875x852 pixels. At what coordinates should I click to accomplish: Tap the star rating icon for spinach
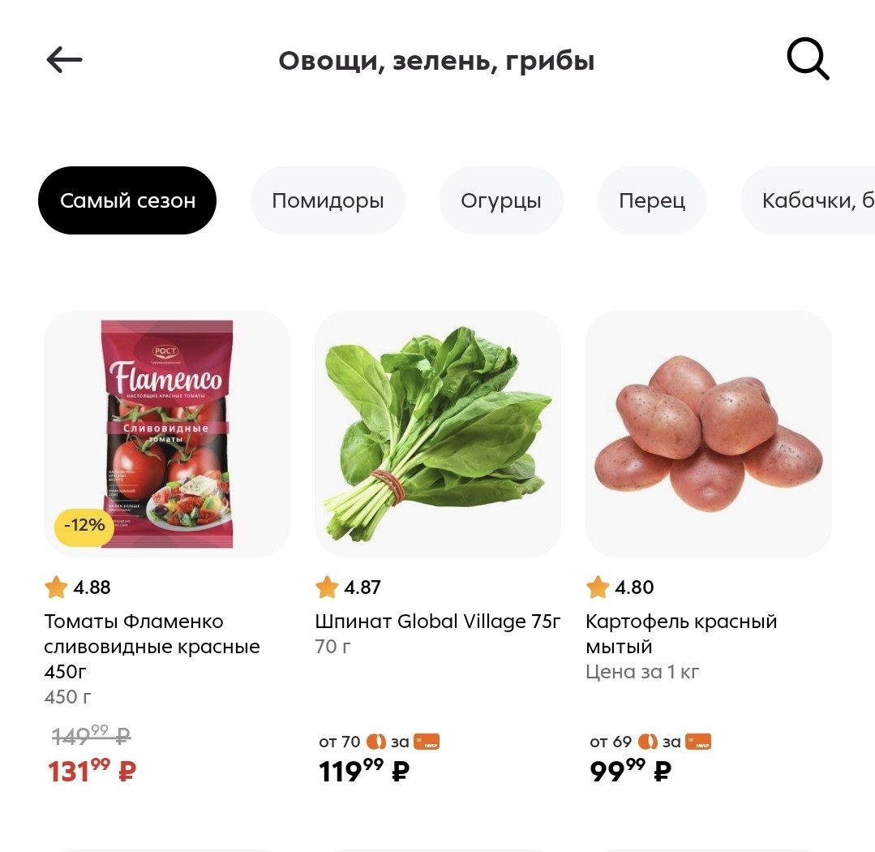327,587
